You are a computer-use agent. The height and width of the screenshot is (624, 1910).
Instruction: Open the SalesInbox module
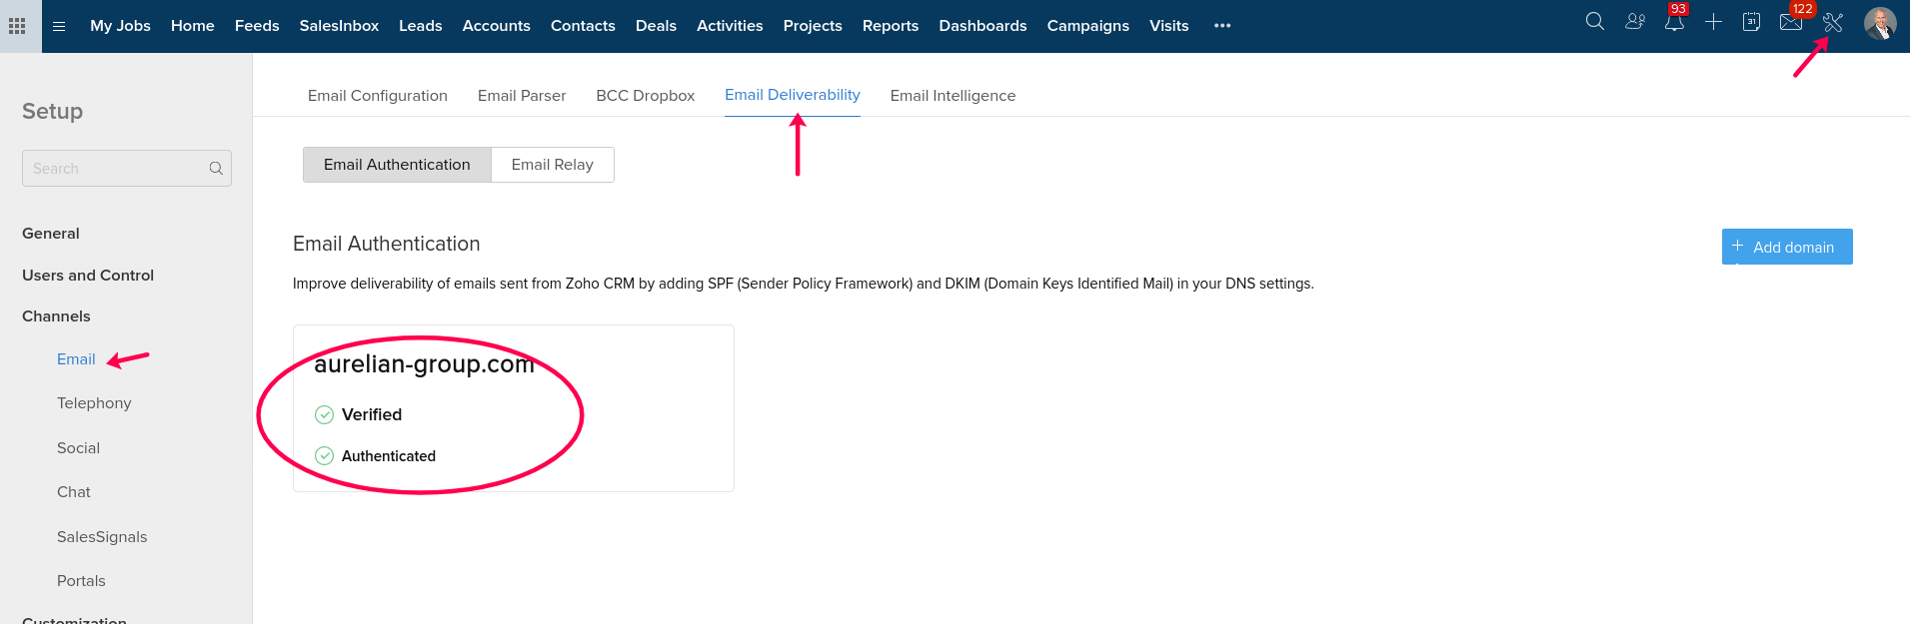click(339, 26)
